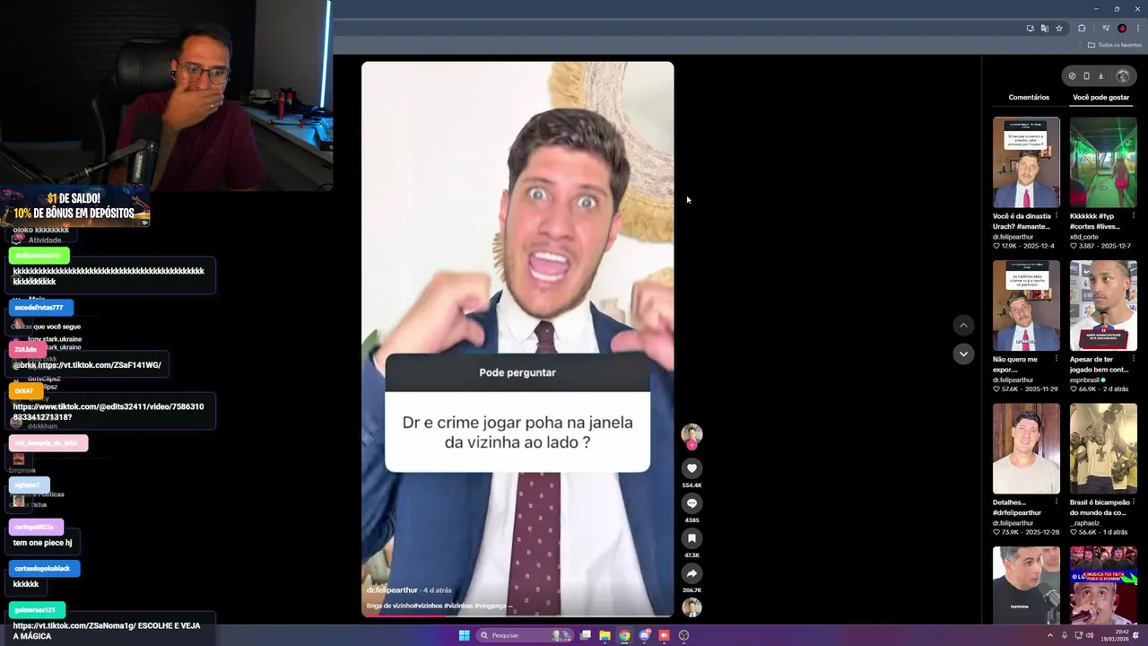
Task: Open Discord from the taskbar
Action: click(644, 635)
